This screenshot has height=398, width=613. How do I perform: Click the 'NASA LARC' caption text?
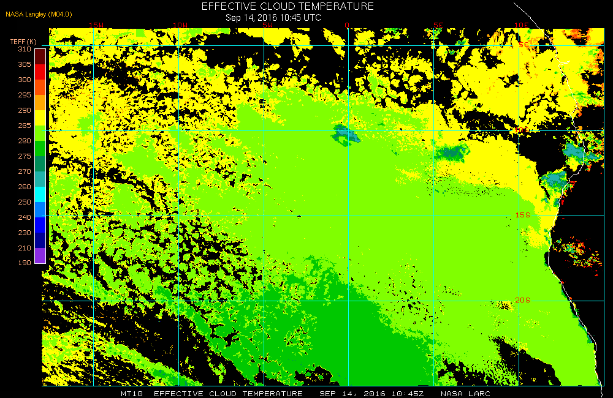pyautogui.click(x=466, y=393)
